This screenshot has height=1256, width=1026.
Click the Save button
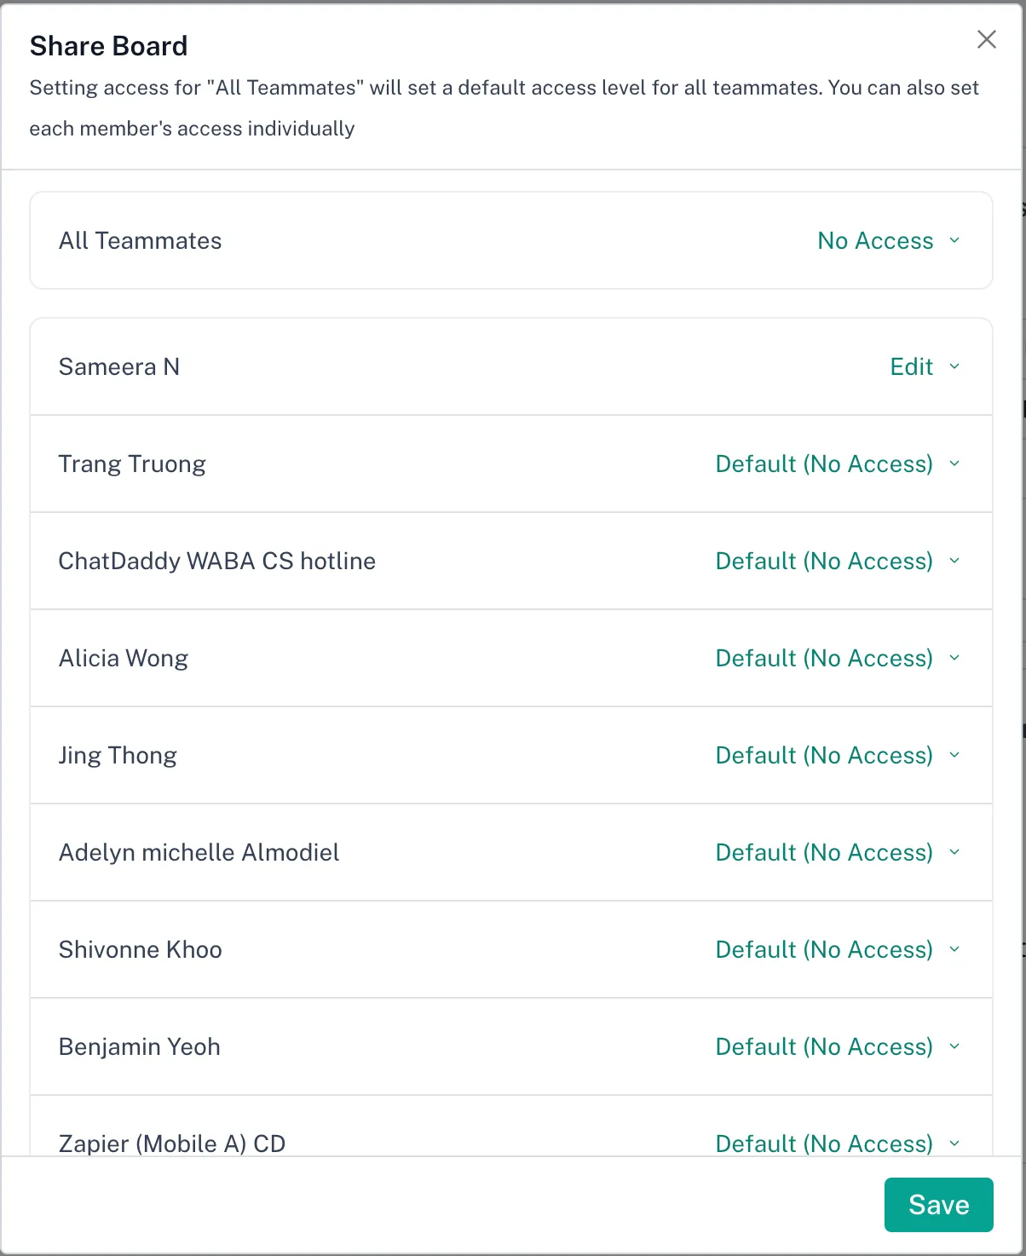938,1204
